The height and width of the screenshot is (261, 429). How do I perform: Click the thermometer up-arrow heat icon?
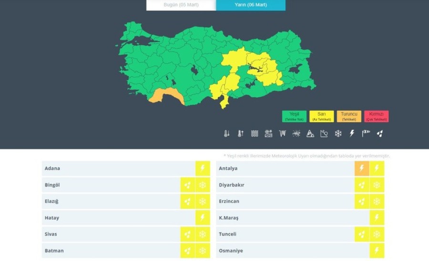241,134
